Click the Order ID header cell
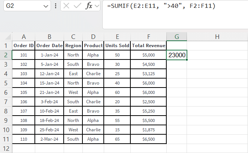Screen dimensions: 248x153 point(24,46)
